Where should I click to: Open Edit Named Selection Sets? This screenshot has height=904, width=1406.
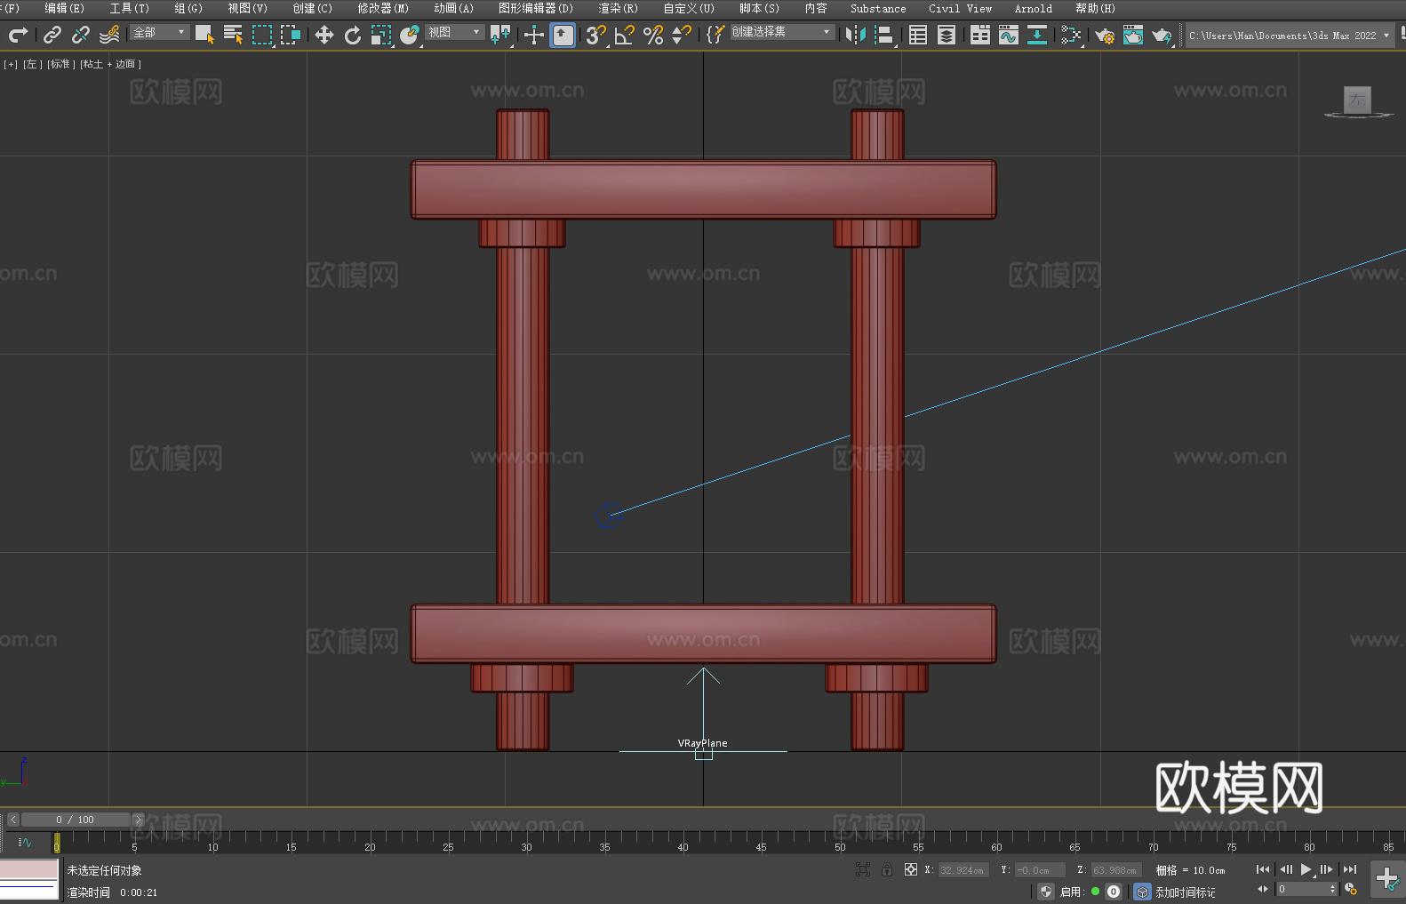tap(715, 35)
